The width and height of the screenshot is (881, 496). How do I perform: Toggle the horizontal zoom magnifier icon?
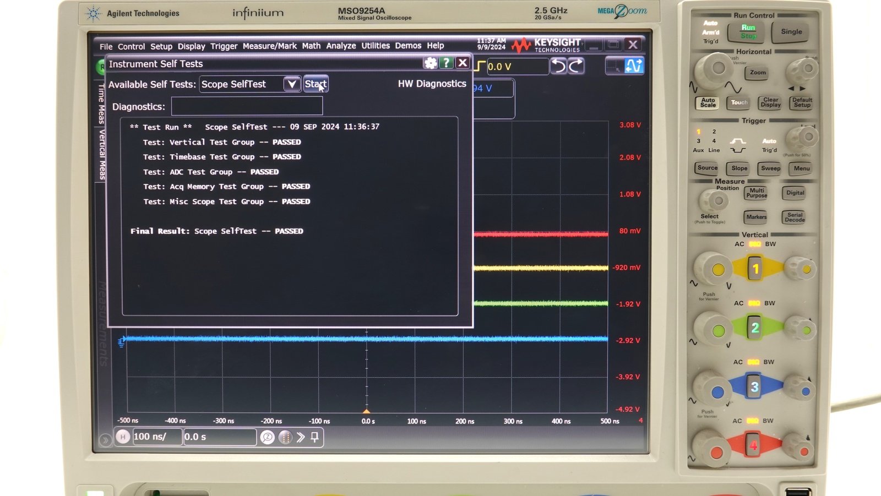pos(267,437)
